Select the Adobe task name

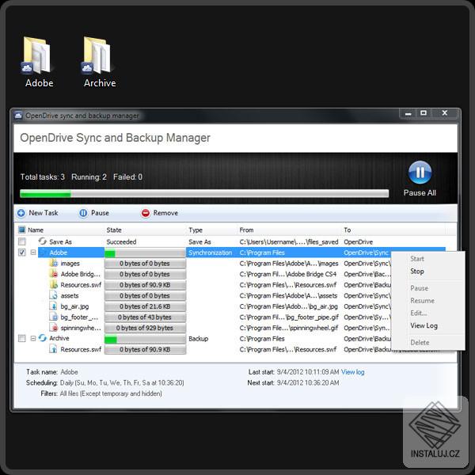point(58,253)
